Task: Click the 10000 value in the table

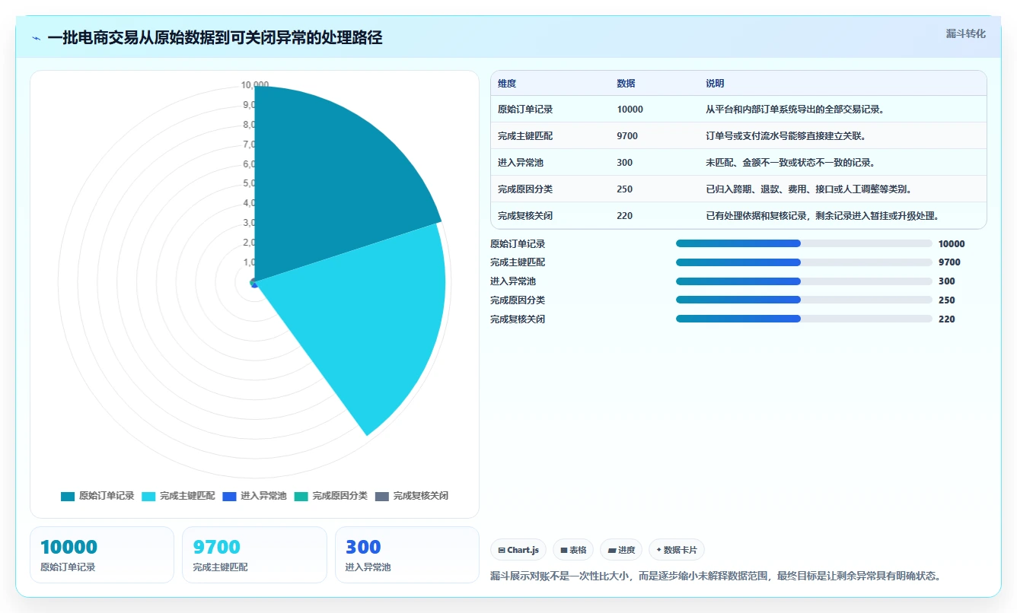Action: [630, 110]
